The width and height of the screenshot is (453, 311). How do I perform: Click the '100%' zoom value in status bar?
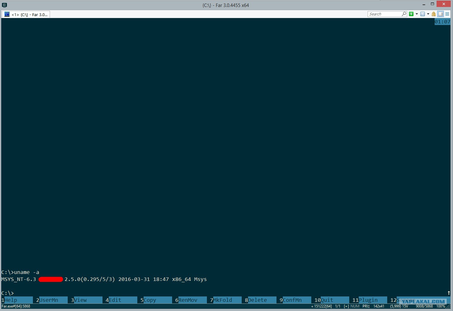coord(441,306)
